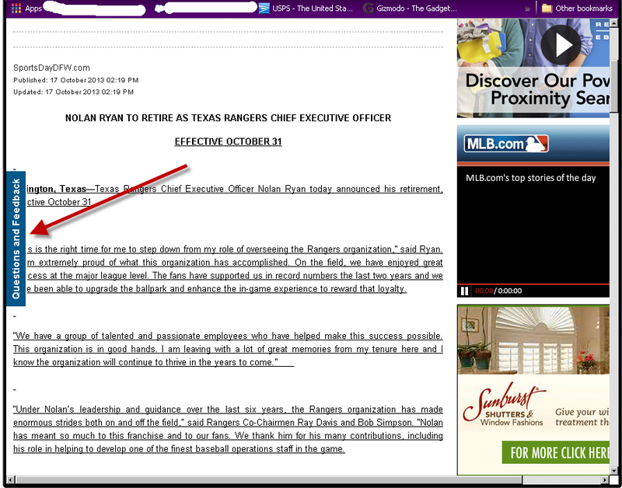622x488 pixels.
Task: Click the Gizmodo G favicon
Action: tap(369, 9)
